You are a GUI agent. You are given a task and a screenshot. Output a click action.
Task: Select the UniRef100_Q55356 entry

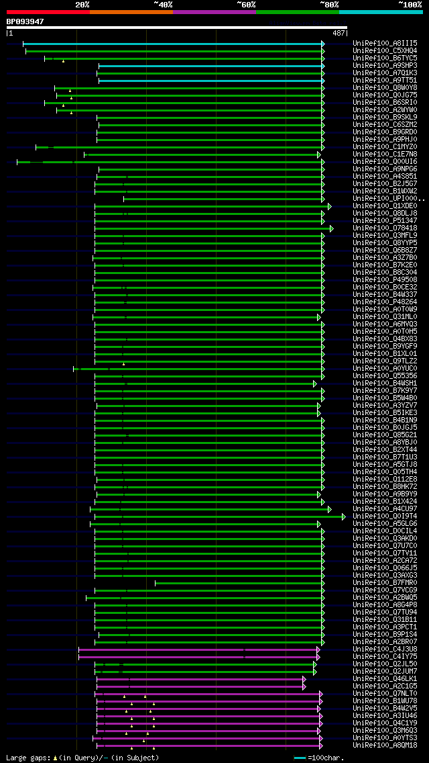(385, 376)
